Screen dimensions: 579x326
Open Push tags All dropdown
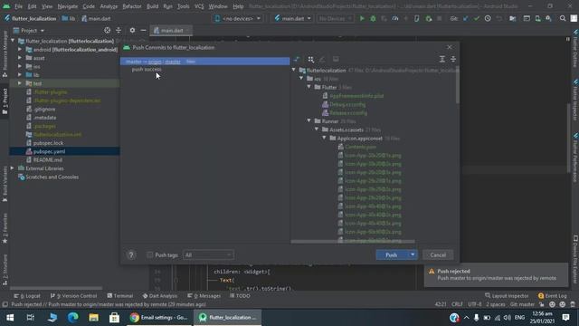(x=208, y=255)
